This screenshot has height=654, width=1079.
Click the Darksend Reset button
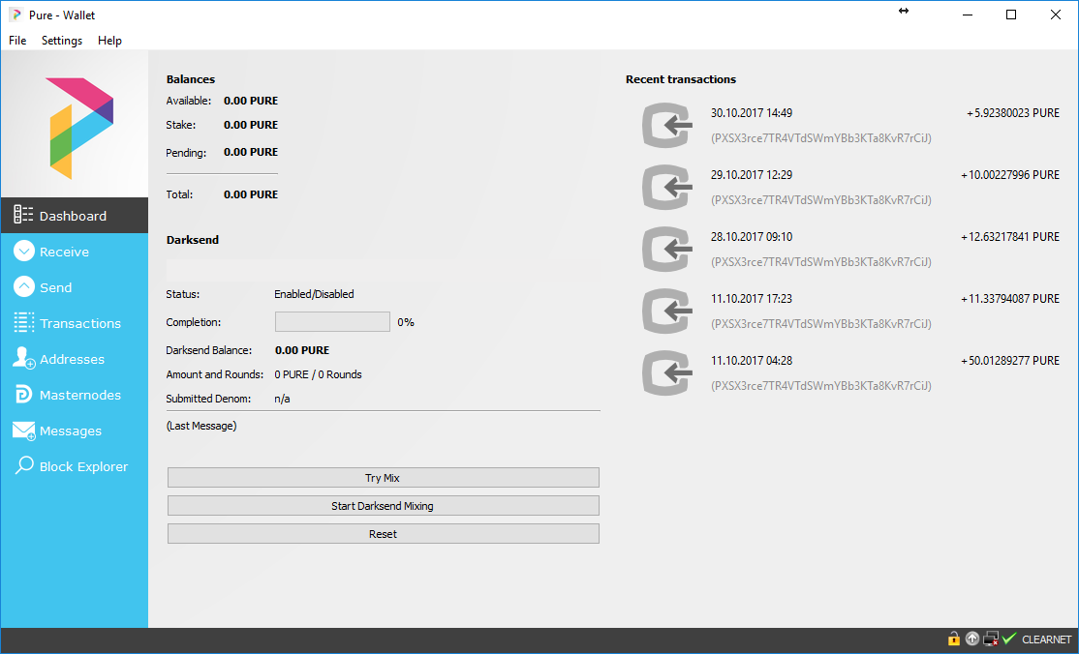click(x=384, y=534)
